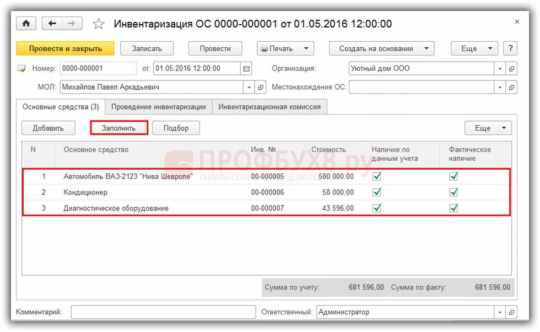Image resolution: width=540 pixels, height=332 pixels.
Task: Go to the home page icon
Action: point(26,23)
